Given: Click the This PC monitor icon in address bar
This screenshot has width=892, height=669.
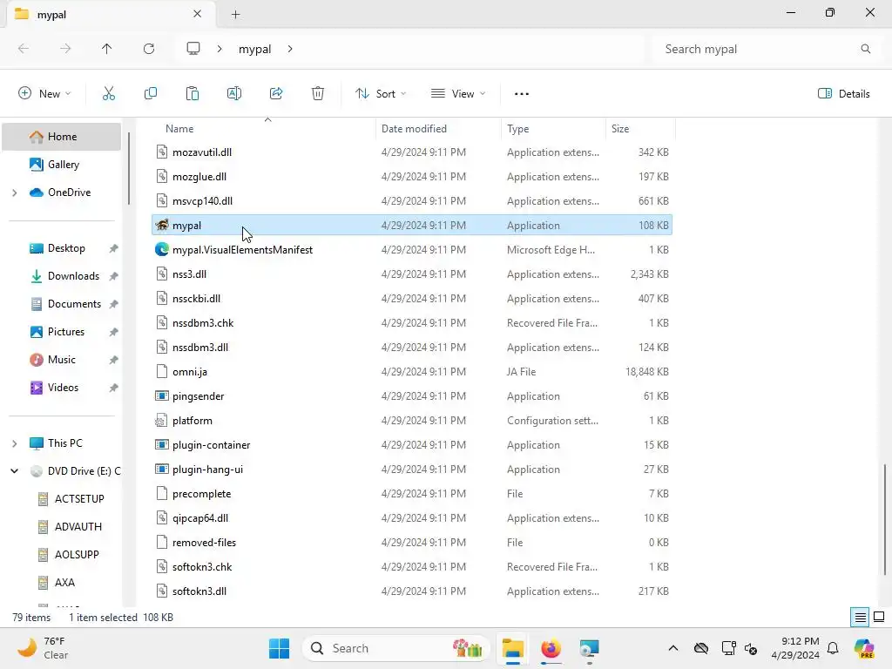Looking at the screenshot, I should (x=193, y=49).
